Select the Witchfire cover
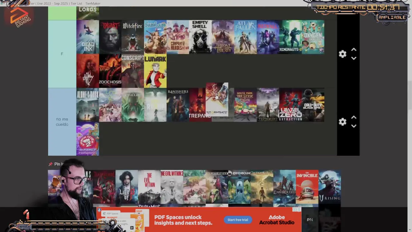The height and width of the screenshot is (232, 412). (133, 37)
